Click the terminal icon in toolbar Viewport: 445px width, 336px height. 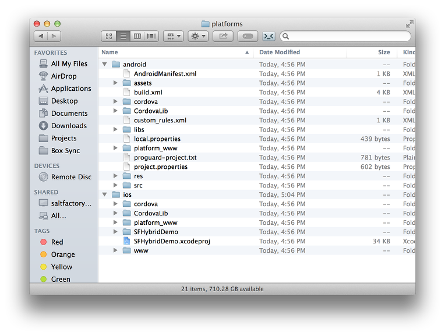pyautogui.click(x=269, y=36)
